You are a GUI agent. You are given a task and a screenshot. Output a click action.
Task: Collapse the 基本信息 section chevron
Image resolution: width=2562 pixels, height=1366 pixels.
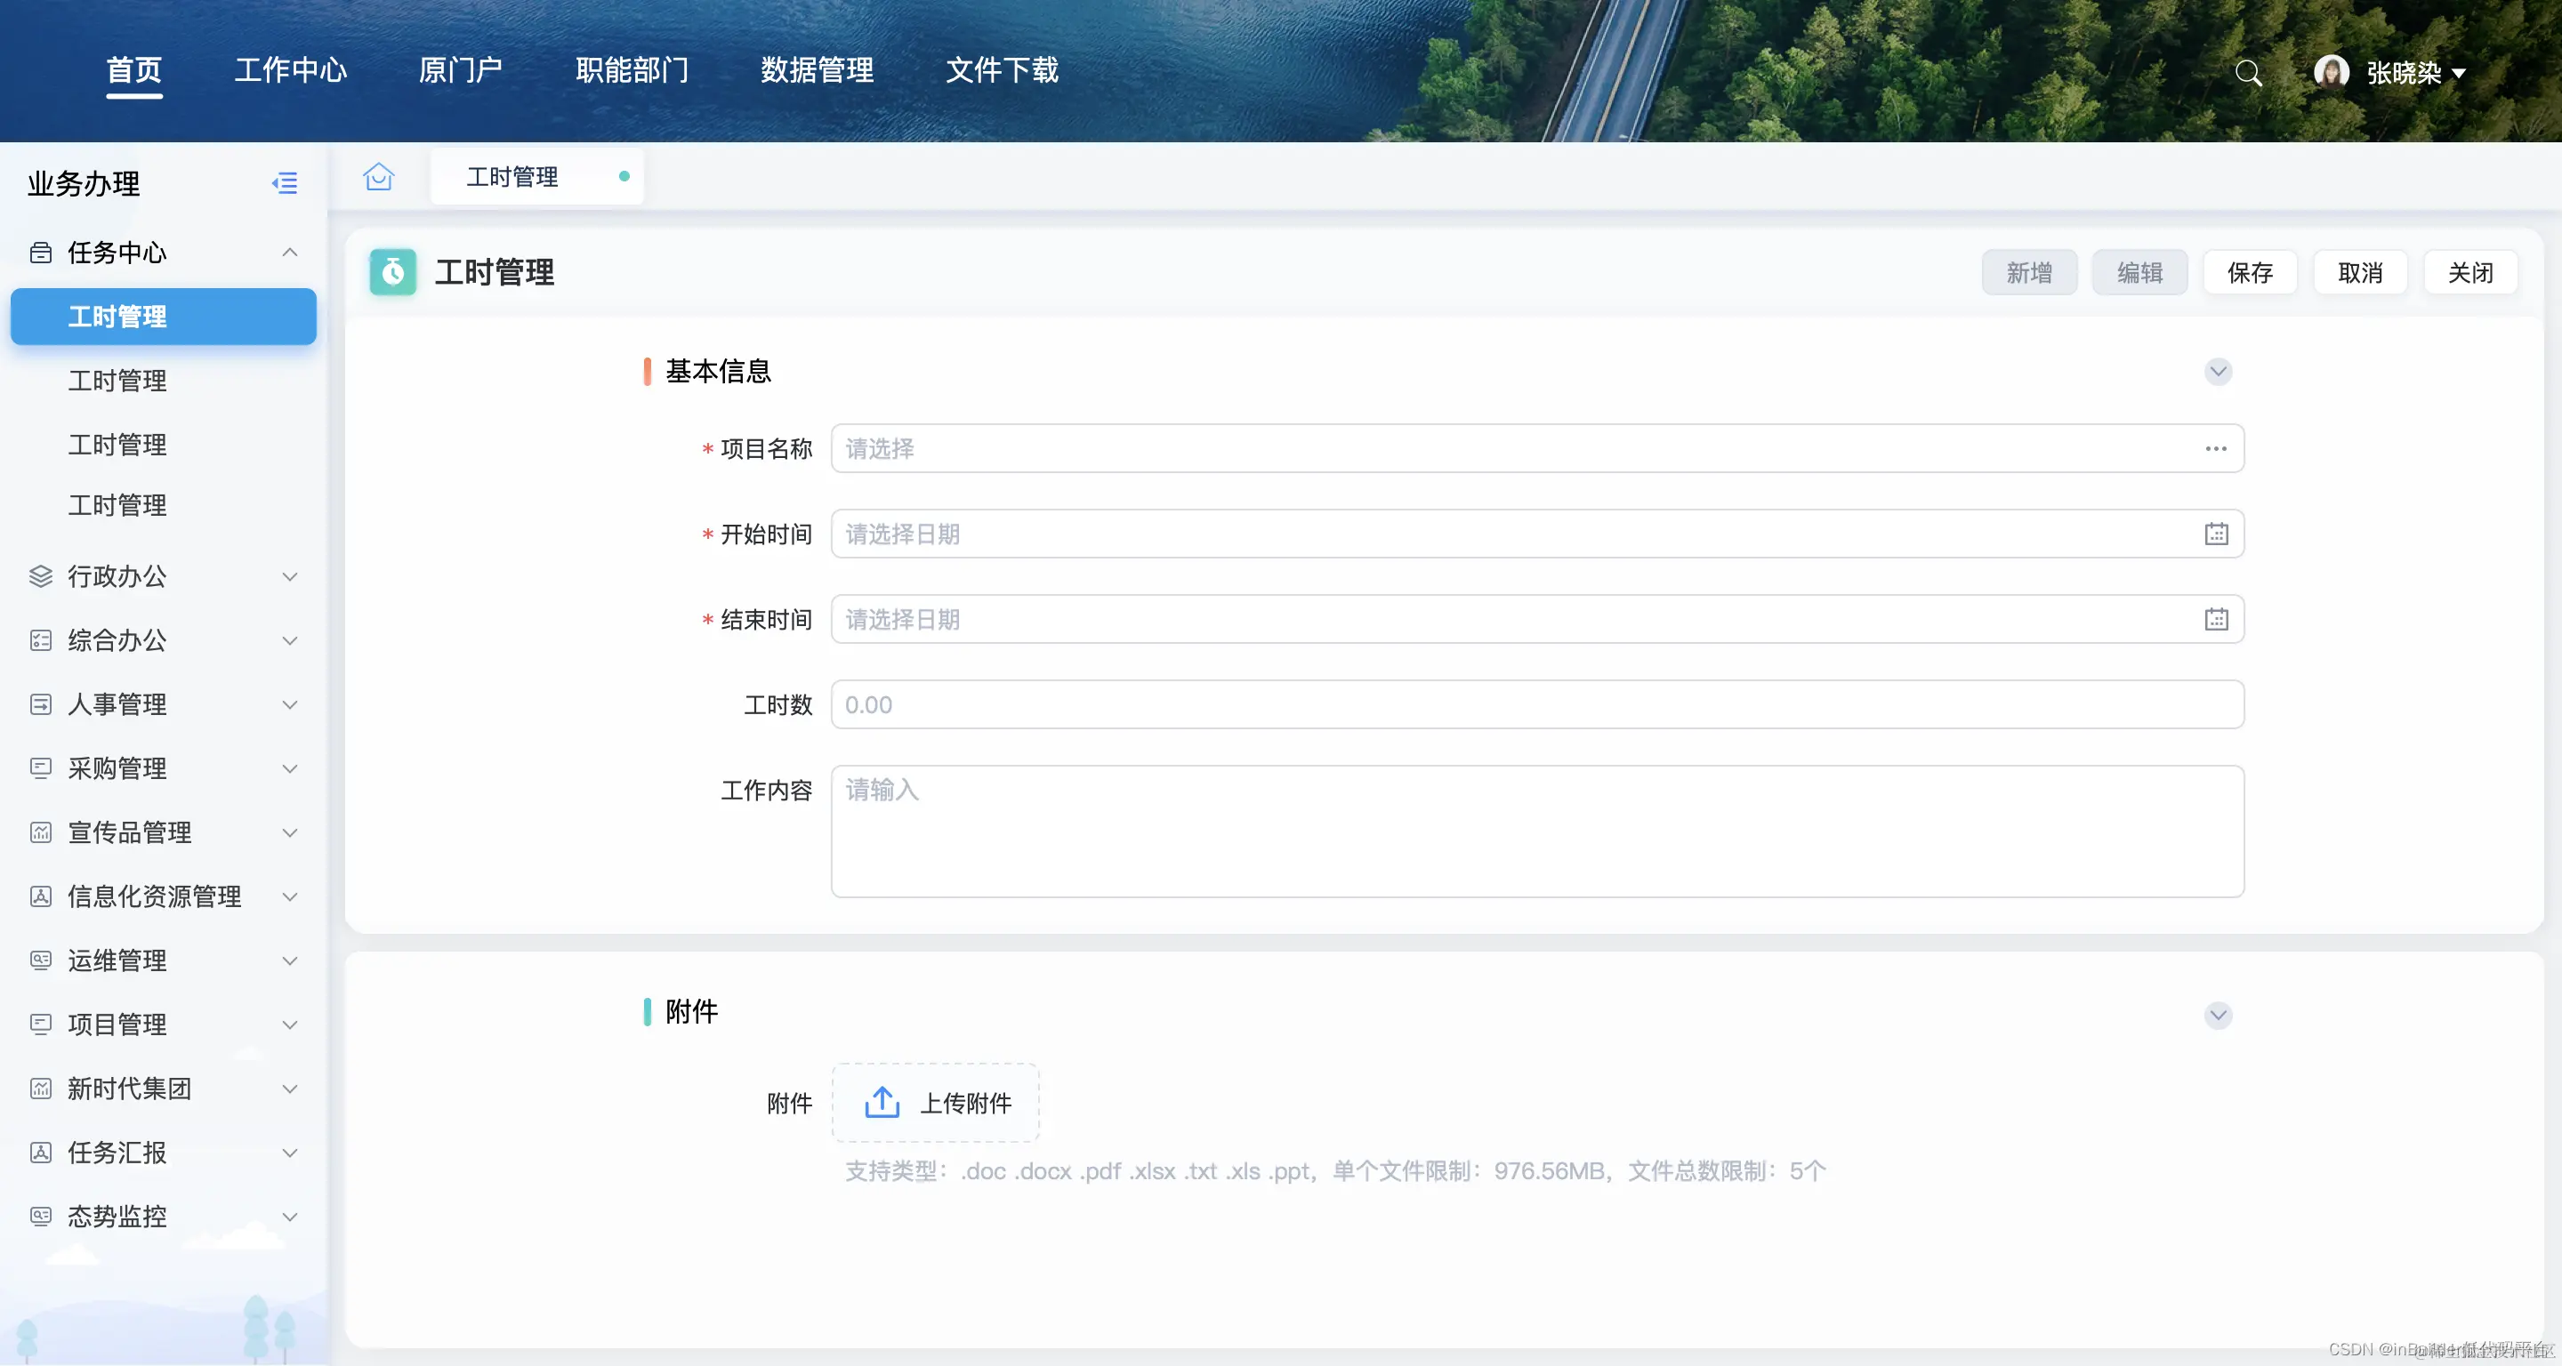coord(2218,371)
